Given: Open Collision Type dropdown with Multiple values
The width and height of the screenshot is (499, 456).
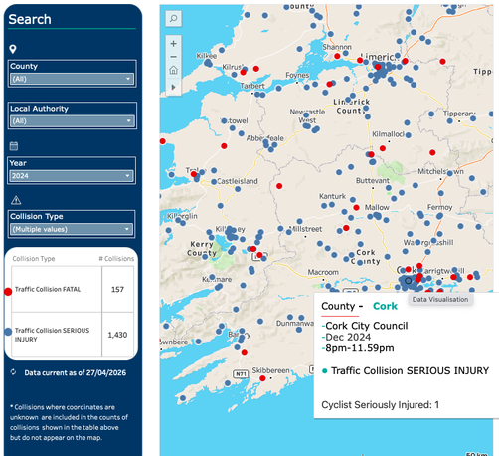Looking at the screenshot, I should [x=72, y=229].
